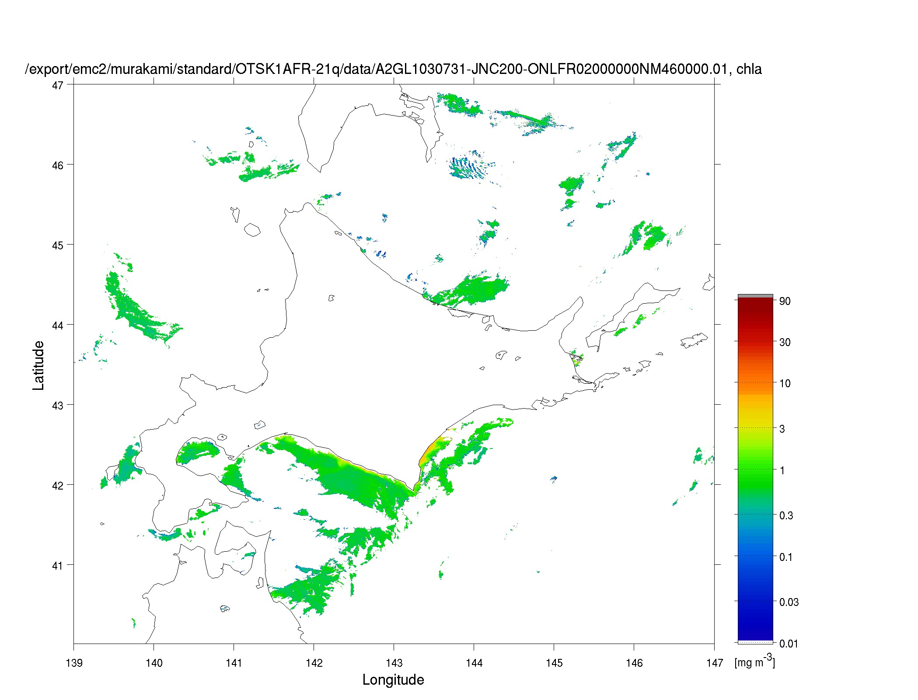918x700 pixels.
Task: Click the colorbar label "0.03"
Action: [x=789, y=602]
